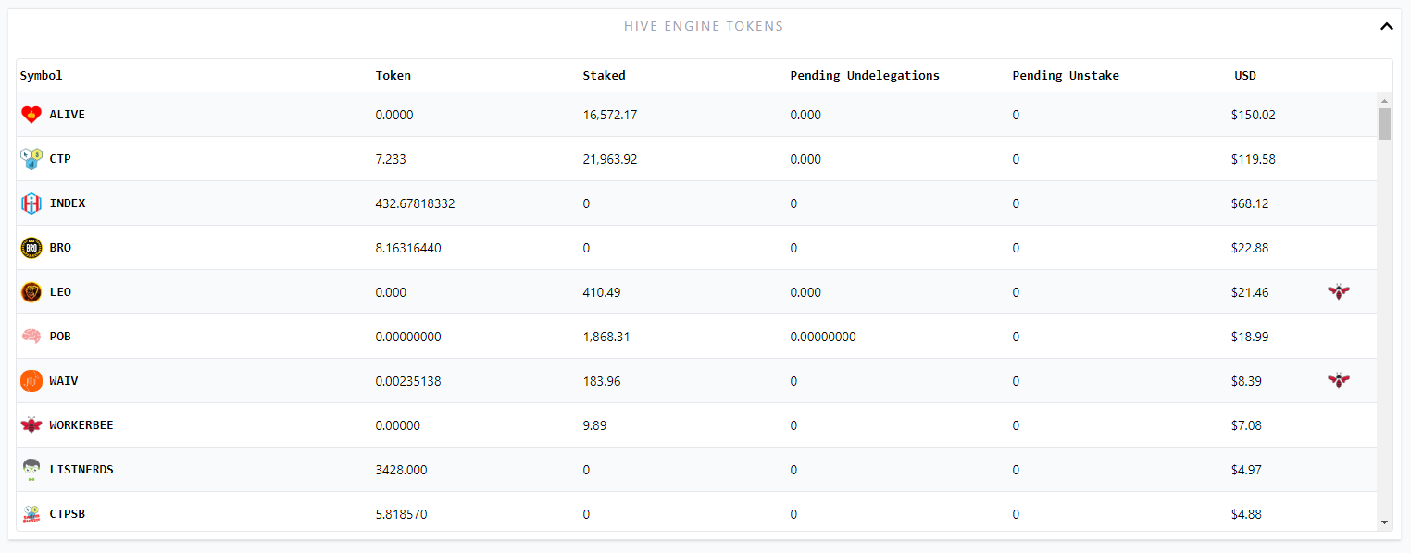Click the LEO USD value $21.46
Screen dimensions: 1411x553
click(x=1250, y=292)
